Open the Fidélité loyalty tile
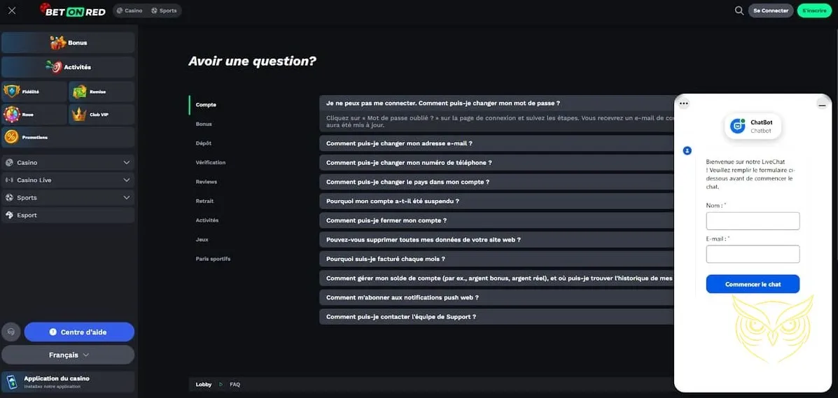This screenshot has width=838, height=398. [34, 92]
